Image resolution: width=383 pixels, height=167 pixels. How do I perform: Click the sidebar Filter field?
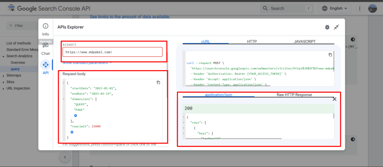point(22,26)
